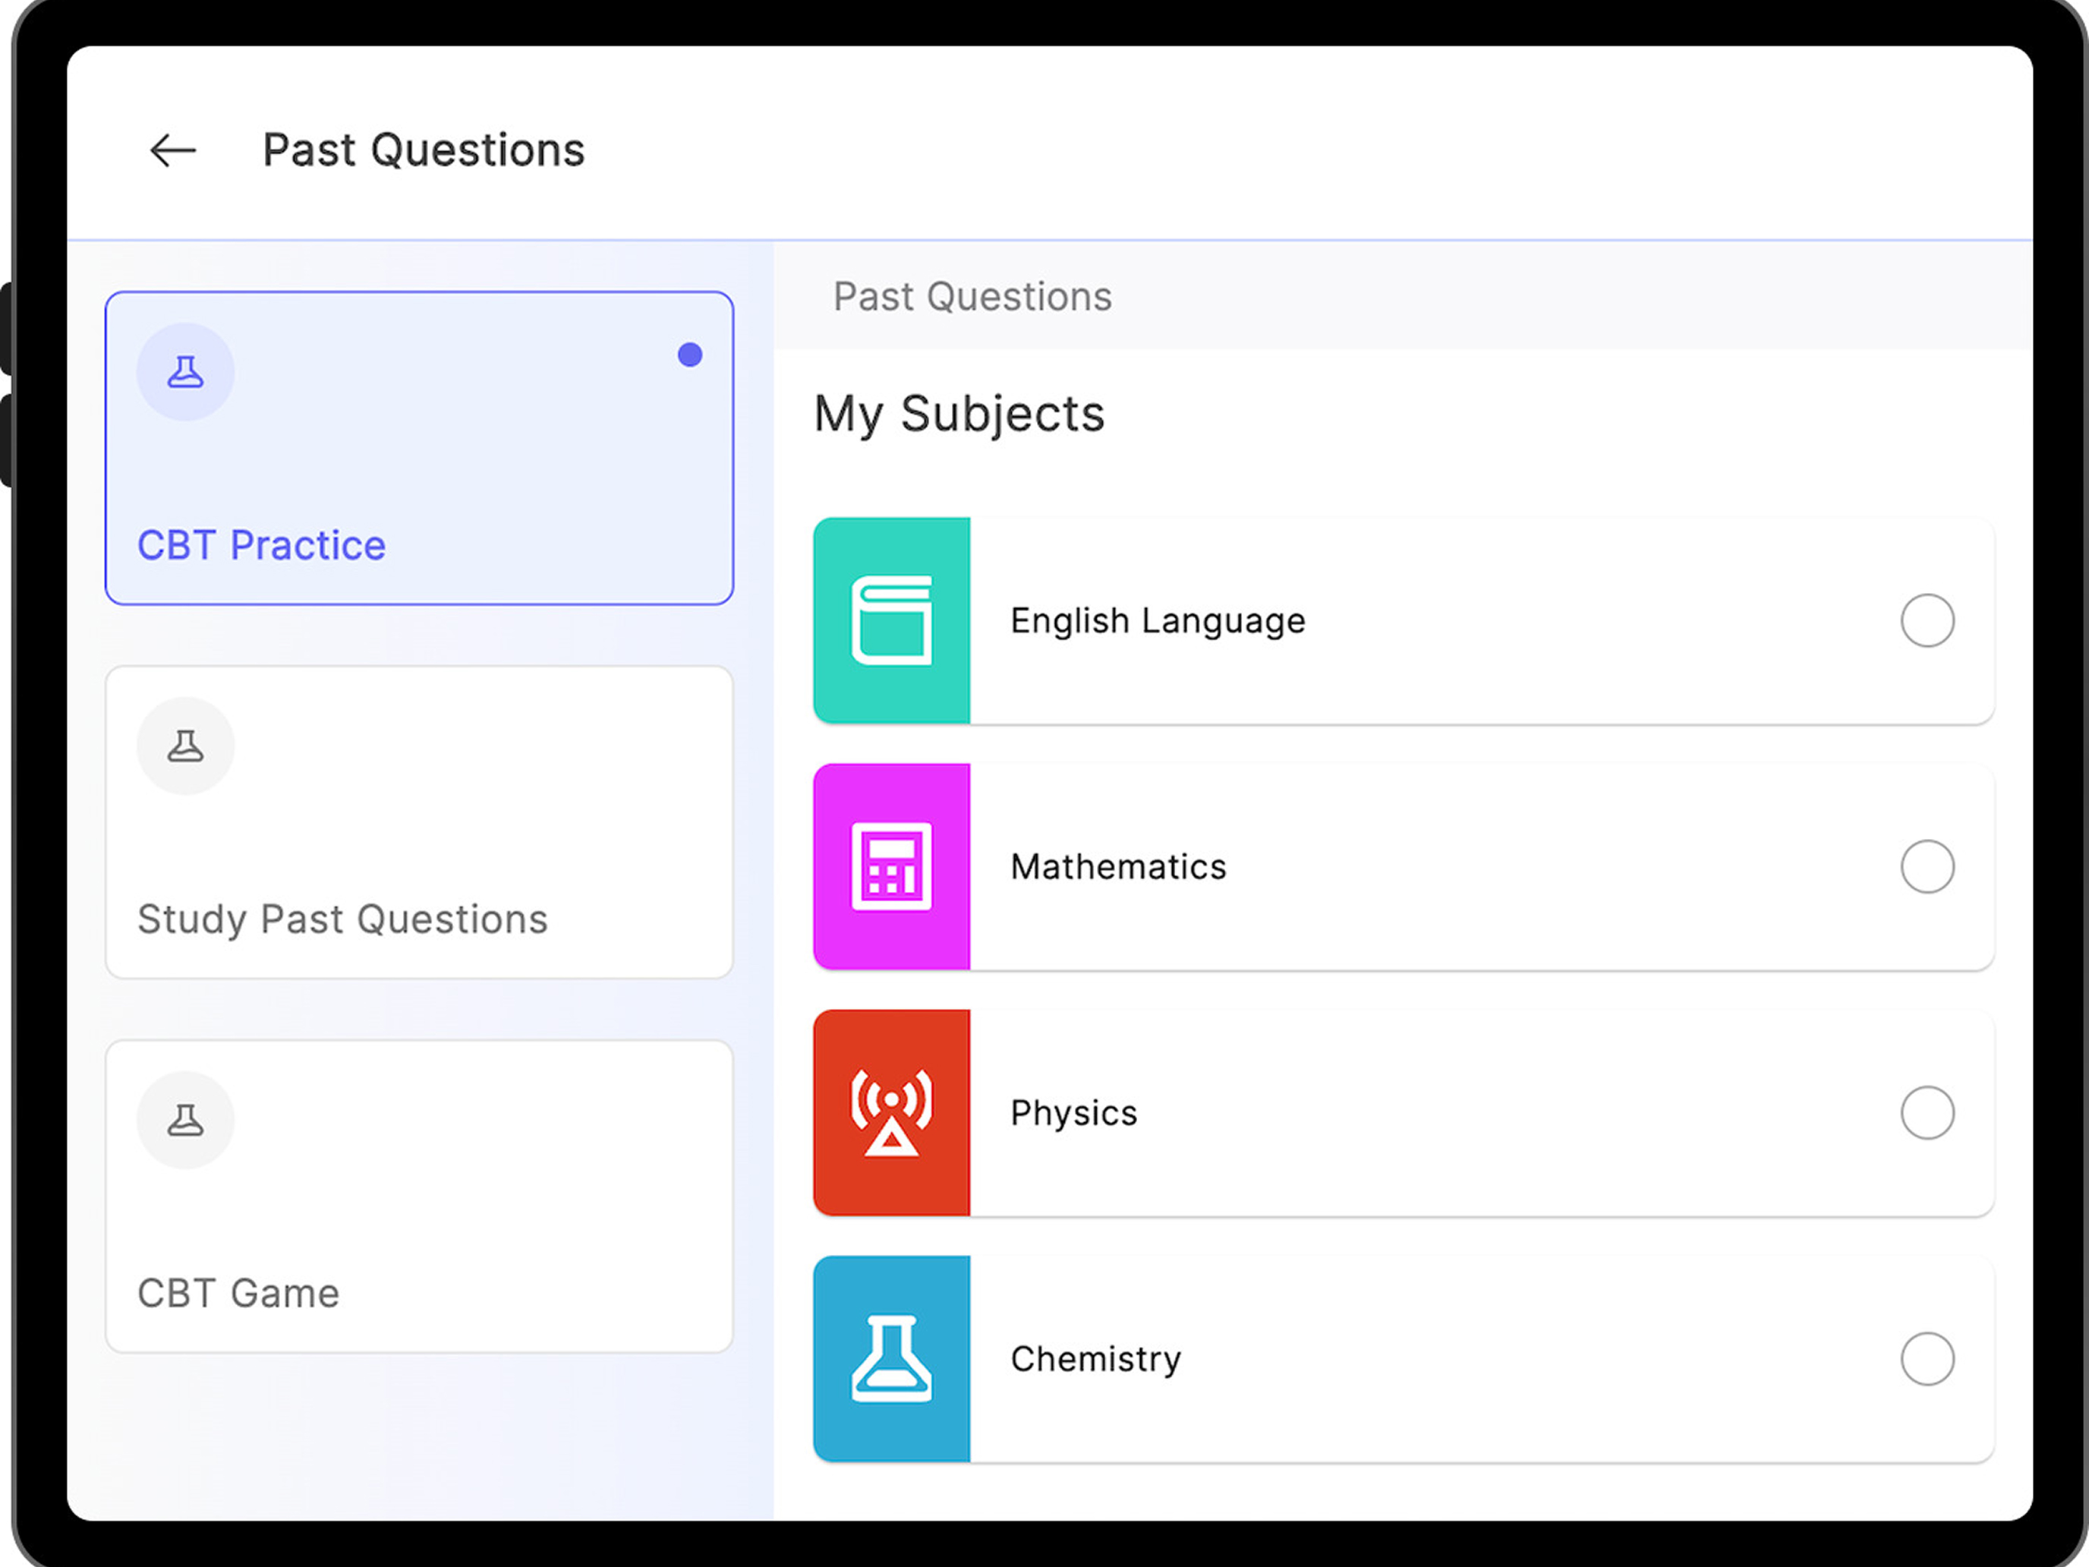Click the blue selected dot on CBT Practice

click(x=690, y=355)
